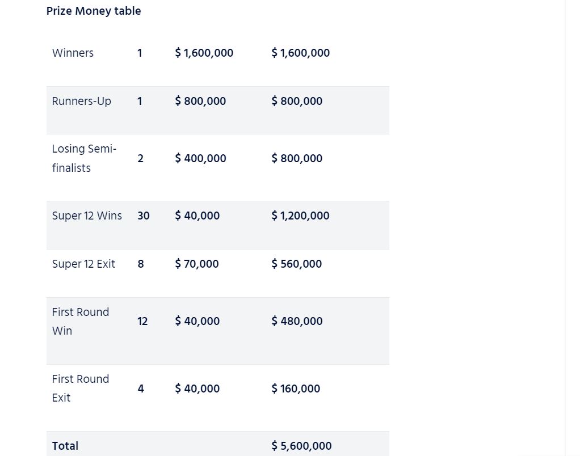580x456 pixels.
Task: Click the count 30 in Super 12 Wins
Action: (x=144, y=216)
